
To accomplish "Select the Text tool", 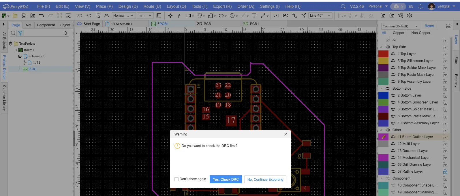I will click(x=254, y=16).
